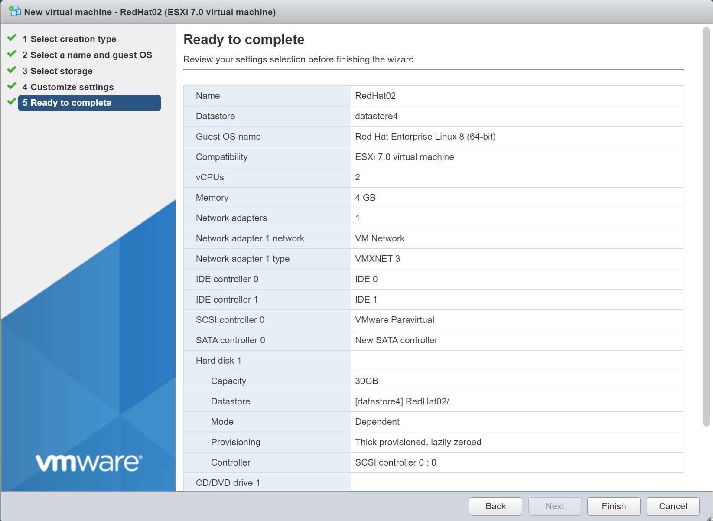Select the Hard disk 1 row label
713x521 pixels.
tap(218, 361)
